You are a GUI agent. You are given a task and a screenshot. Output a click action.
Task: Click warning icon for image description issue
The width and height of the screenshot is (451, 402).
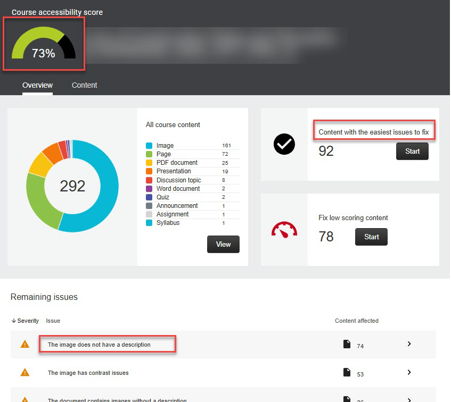25,344
